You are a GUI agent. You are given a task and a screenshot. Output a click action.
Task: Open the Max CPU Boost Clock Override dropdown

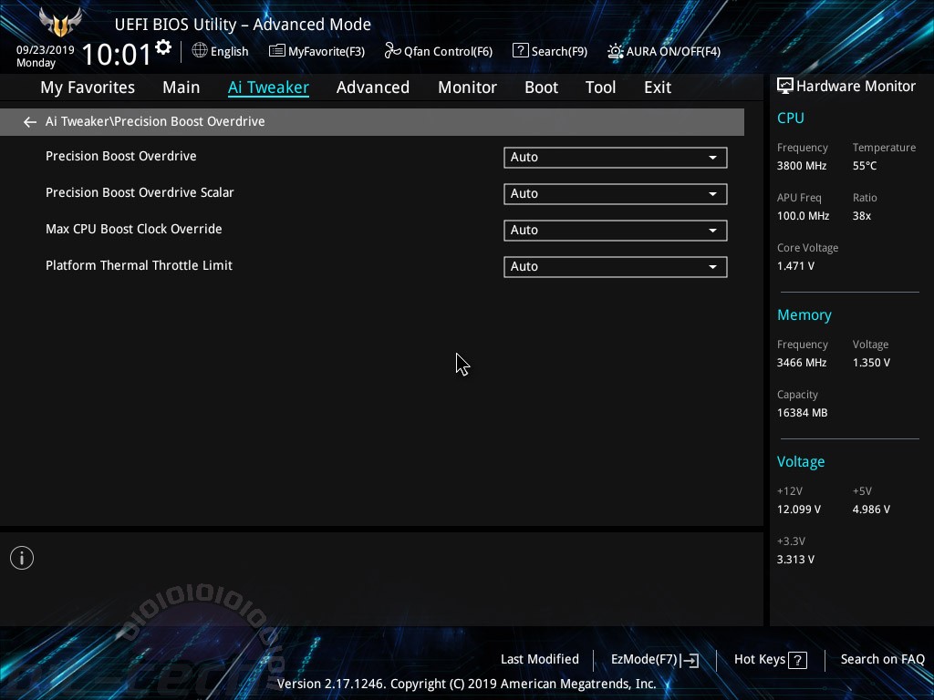616,231
